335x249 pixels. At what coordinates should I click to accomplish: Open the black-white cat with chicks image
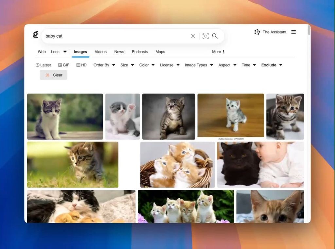tap(81, 206)
